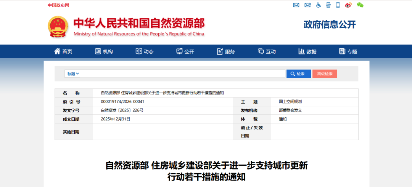The image size is (412, 187).
Task: Expand the 标题 search type dropdown
Action: point(73,74)
